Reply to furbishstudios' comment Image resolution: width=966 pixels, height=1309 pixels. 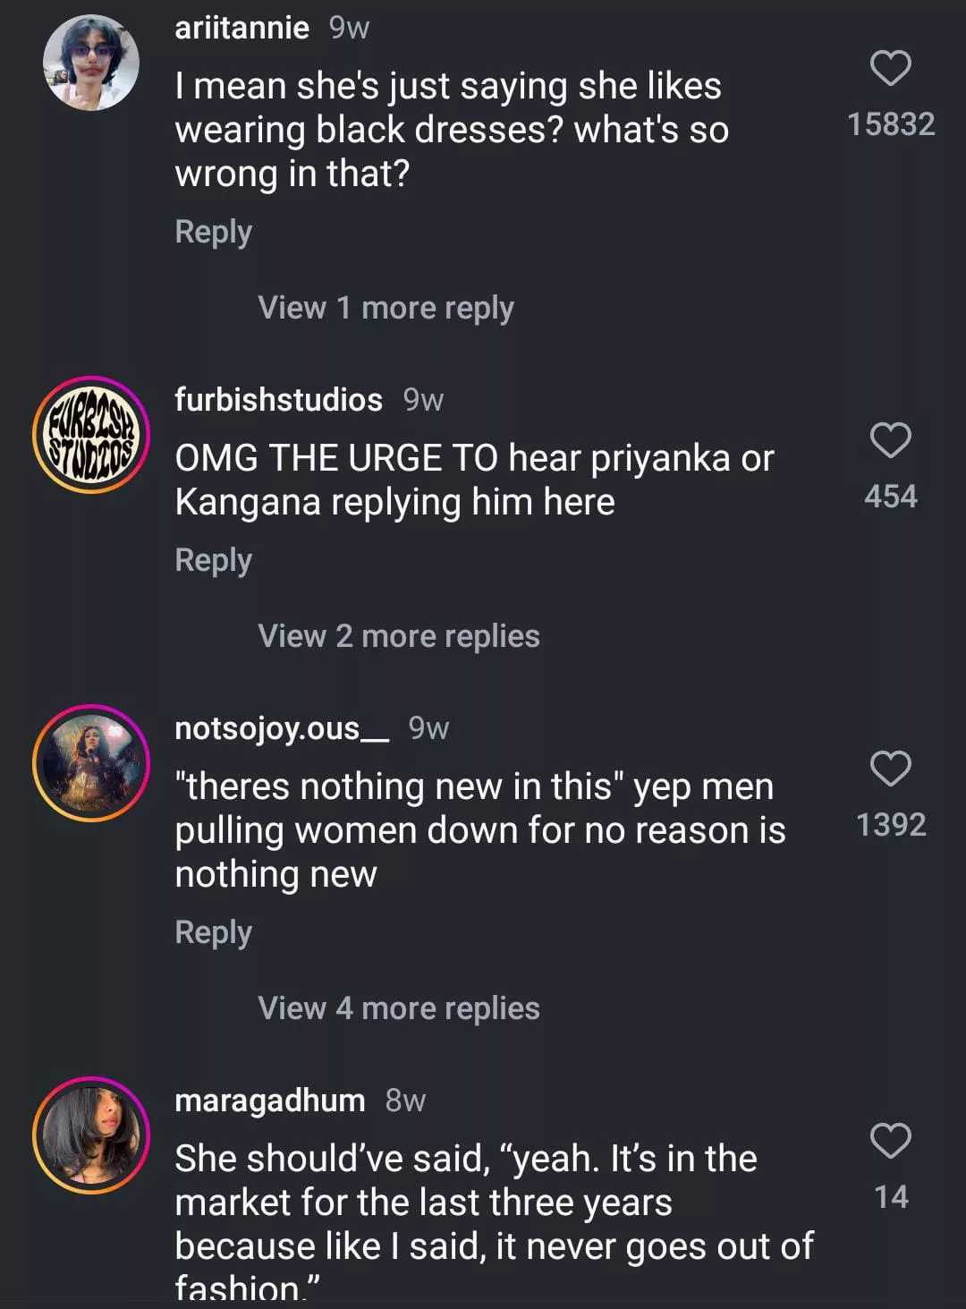[214, 560]
